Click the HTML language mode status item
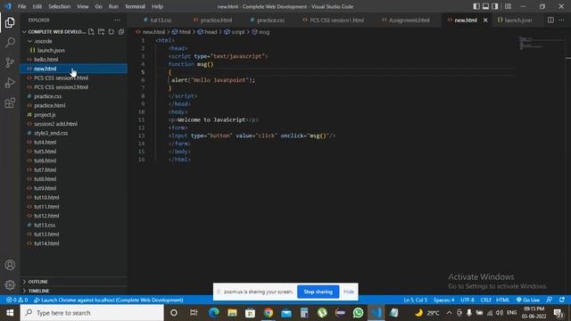This screenshot has width=571, height=321. [x=502, y=300]
